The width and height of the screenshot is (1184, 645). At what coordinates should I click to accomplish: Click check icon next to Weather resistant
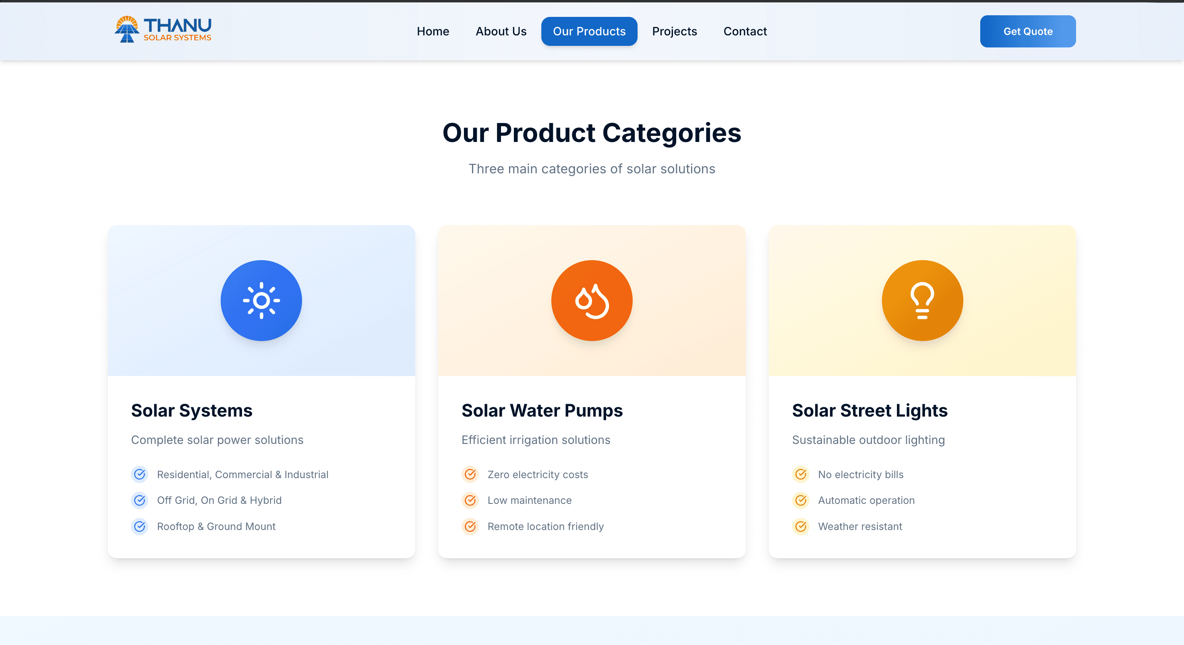(801, 526)
